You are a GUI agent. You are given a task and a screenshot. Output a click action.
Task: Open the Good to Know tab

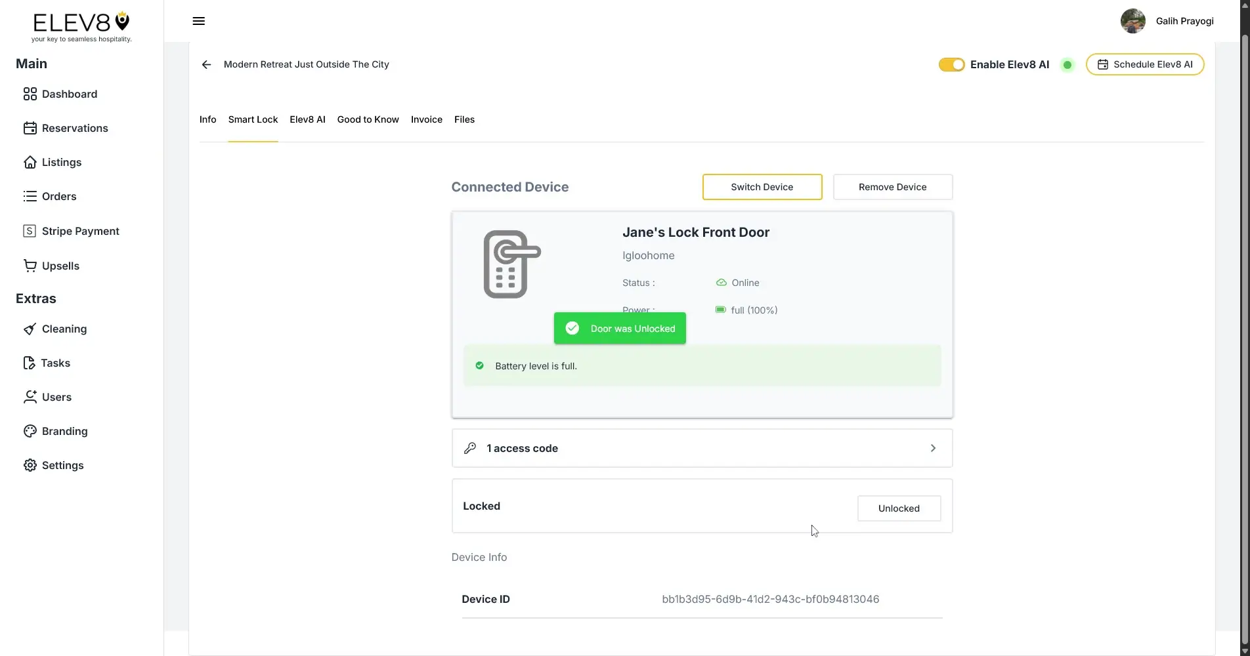368,119
